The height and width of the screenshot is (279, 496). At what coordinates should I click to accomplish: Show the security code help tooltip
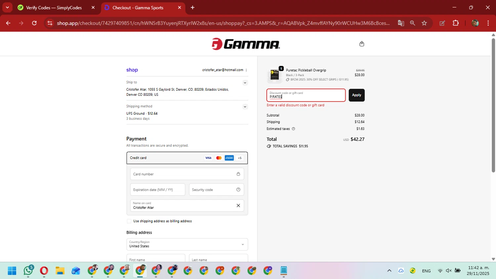(x=238, y=190)
